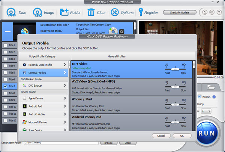The height and width of the screenshot is (152, 225).
Task: Check the Title3 checkbox
Action: pos(5,59)
